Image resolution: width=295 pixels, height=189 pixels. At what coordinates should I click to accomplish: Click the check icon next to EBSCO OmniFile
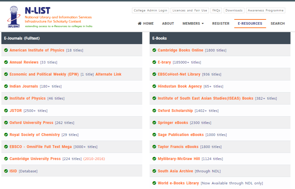6,147
